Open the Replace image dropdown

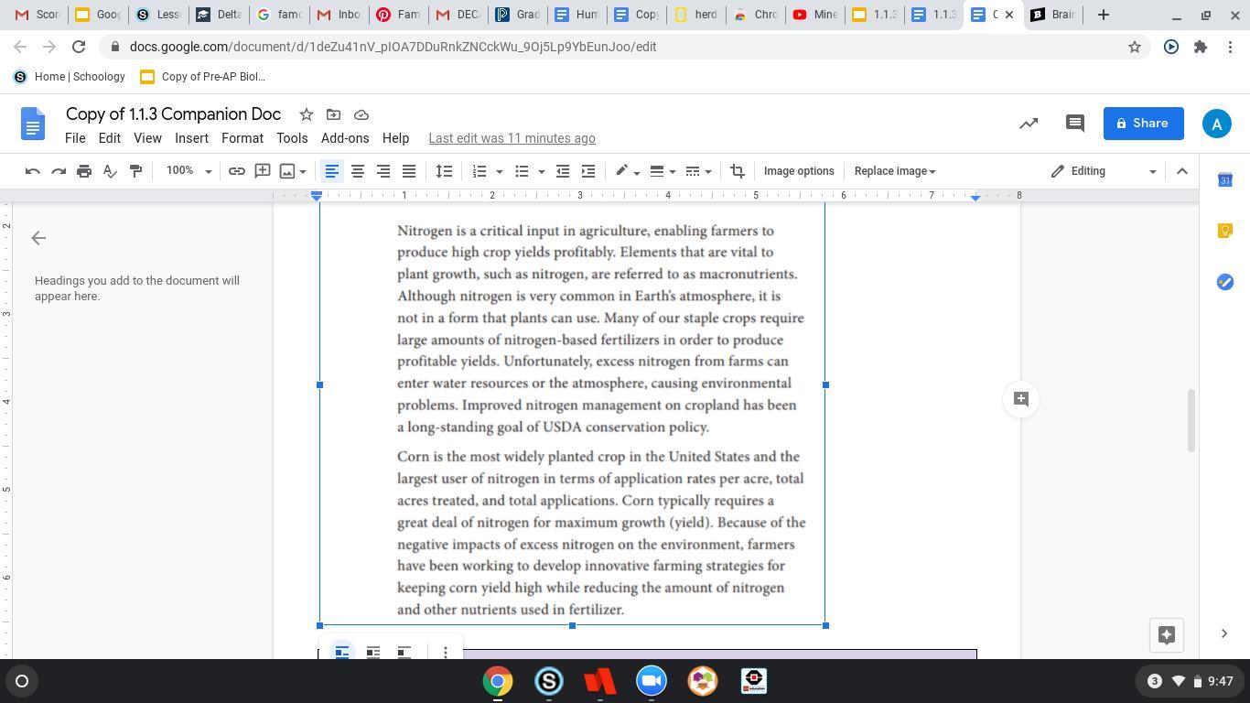coord(895,171)
